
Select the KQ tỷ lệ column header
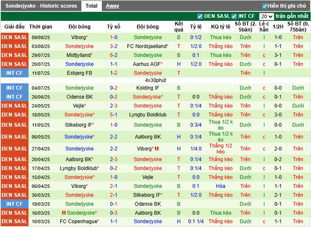pyautogui.click(x=221, y=26)
